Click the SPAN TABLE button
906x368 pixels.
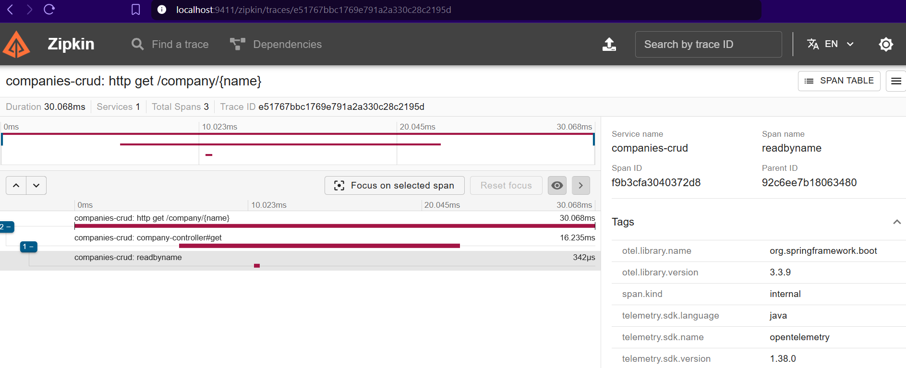coord(838,81)
